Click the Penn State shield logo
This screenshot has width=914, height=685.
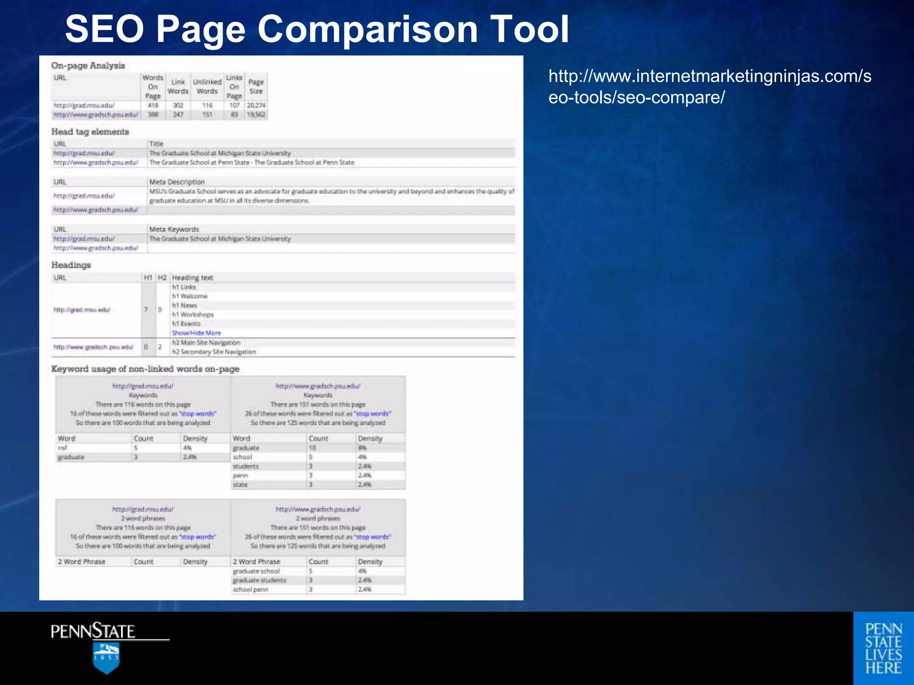point(106,658)
